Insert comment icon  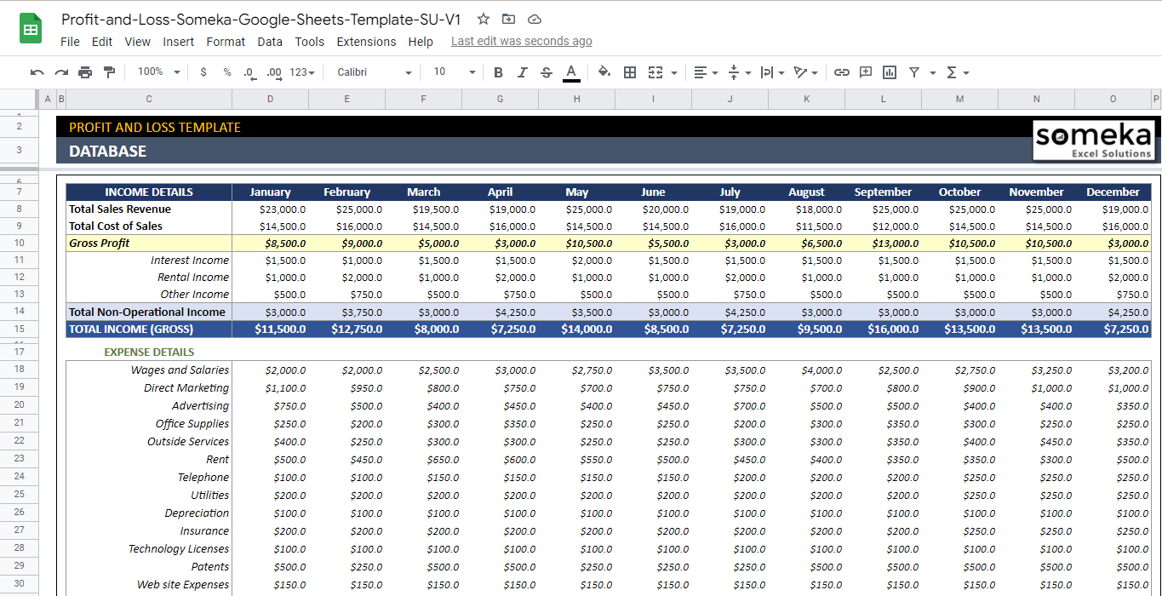866,72
